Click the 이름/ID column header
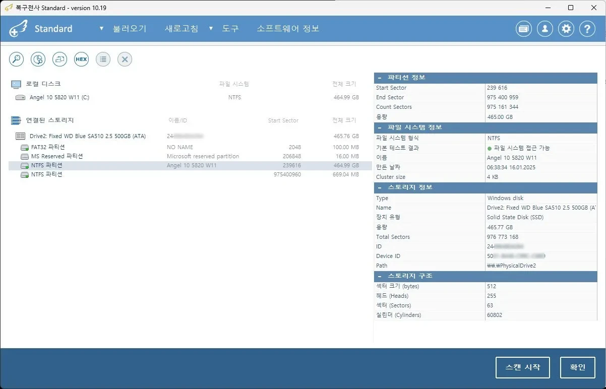Viewport: 606px width, 389px height. [177, 120]
